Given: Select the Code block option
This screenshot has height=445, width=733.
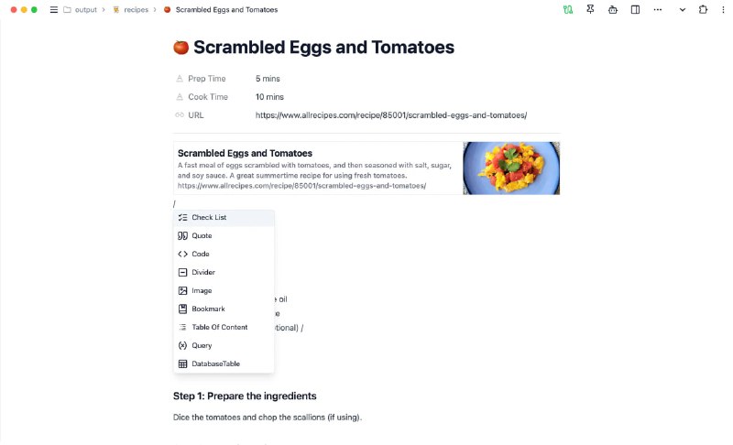Looking at the screenshot, I should point(224,254).
